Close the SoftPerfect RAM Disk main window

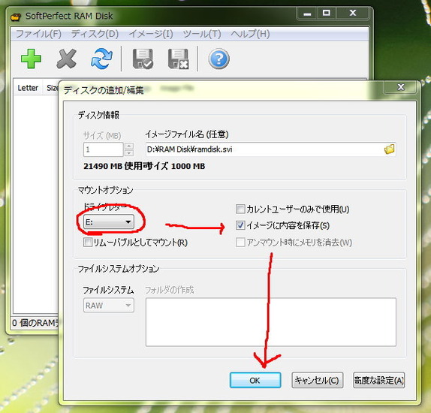353,13
